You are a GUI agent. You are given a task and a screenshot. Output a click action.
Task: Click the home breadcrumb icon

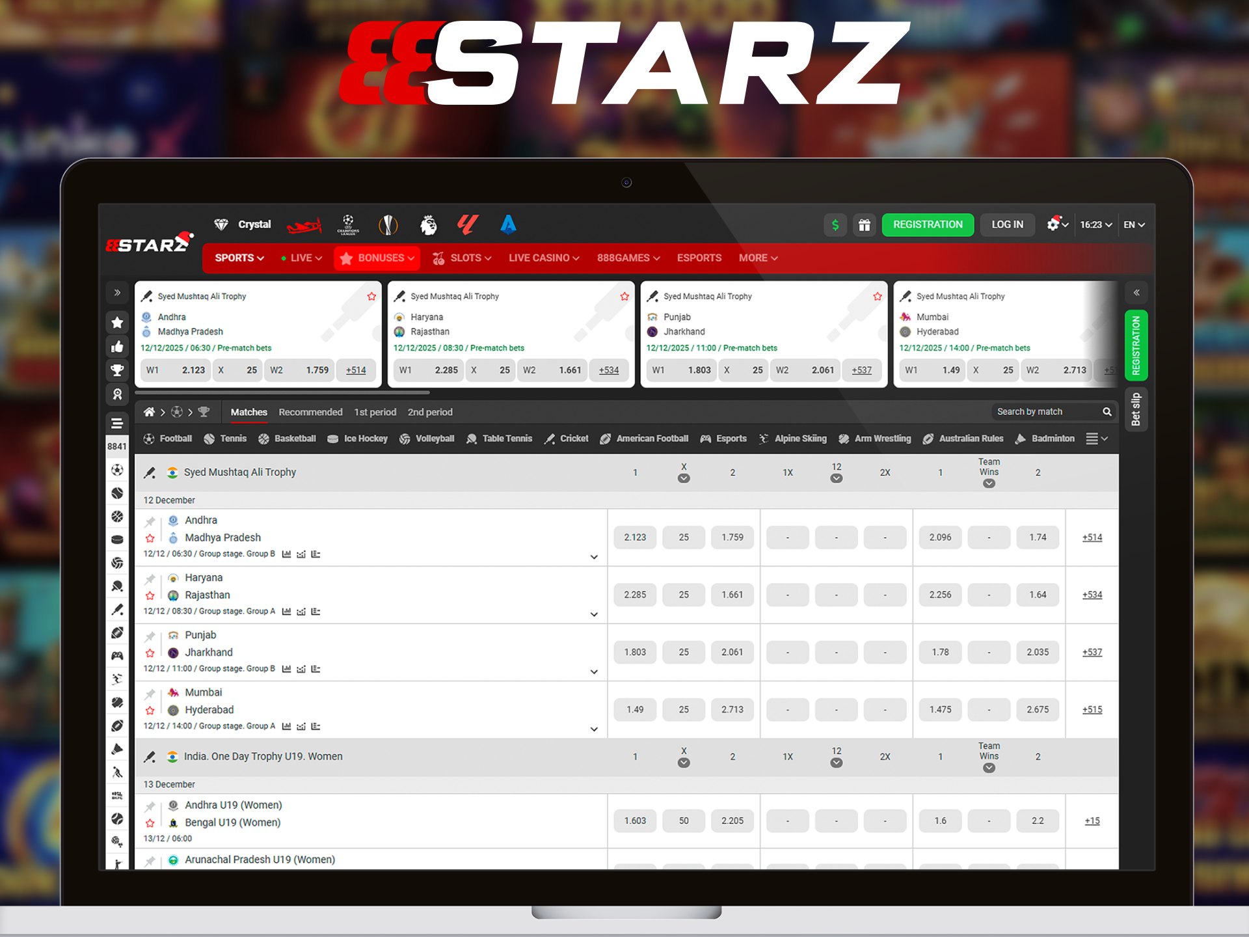pos(149,412)
